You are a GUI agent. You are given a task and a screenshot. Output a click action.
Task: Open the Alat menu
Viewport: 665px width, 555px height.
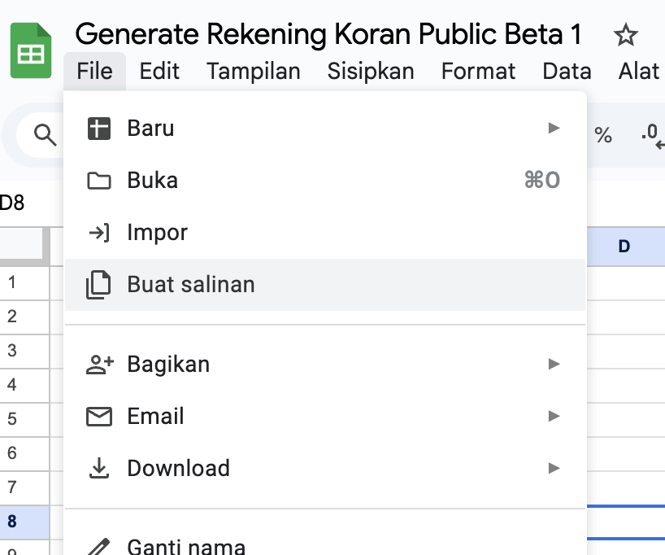(x=639, y=71)
